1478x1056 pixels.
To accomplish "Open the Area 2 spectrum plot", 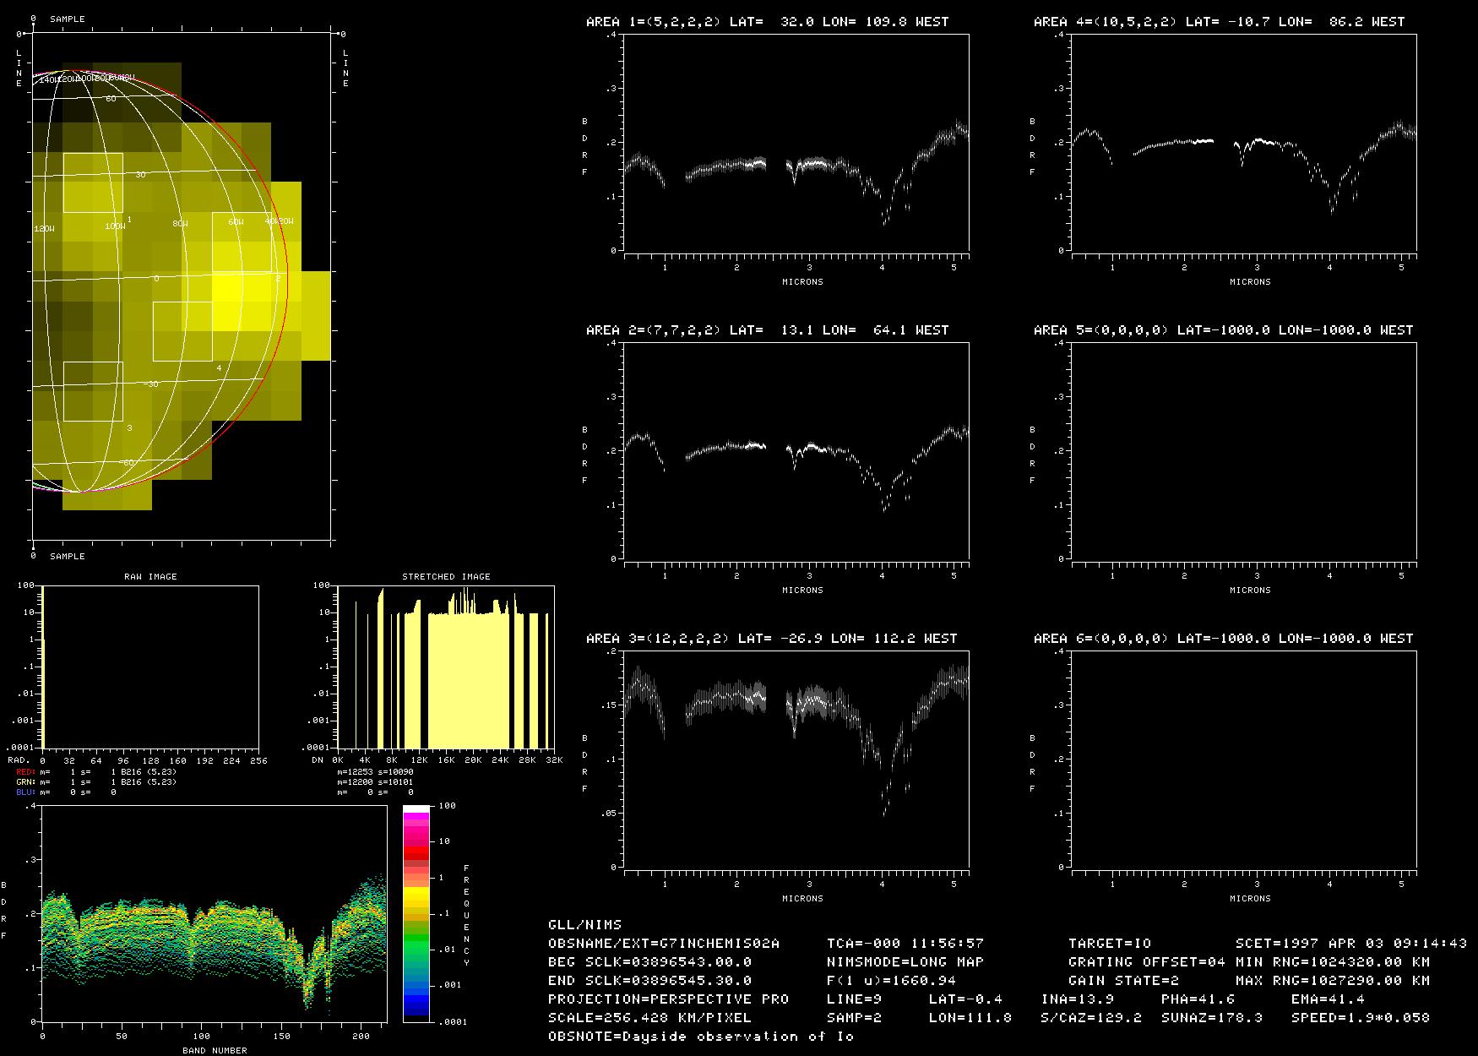I will [x=796, y=452].
